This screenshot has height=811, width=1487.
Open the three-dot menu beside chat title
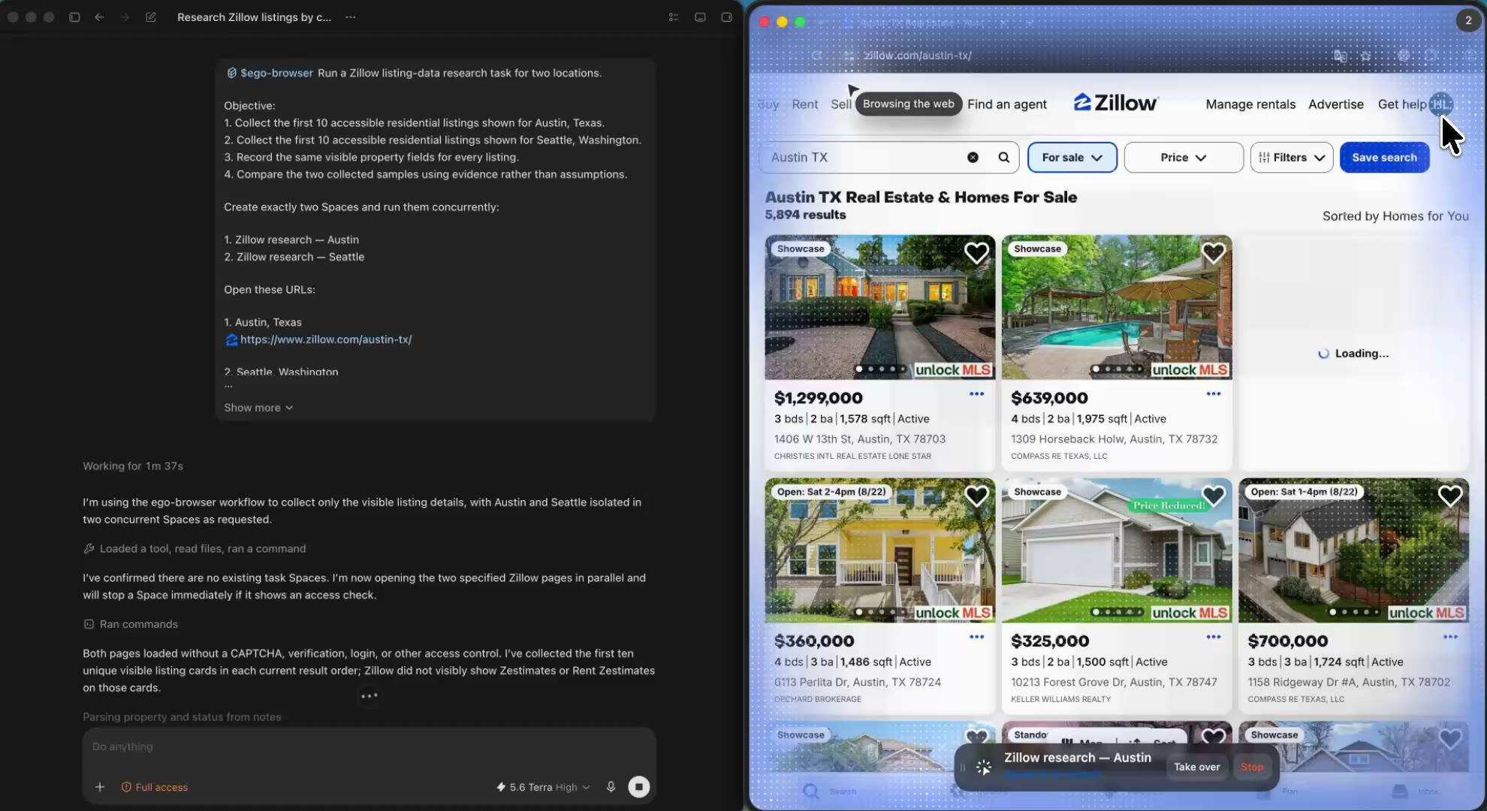(x=351, y=17)
